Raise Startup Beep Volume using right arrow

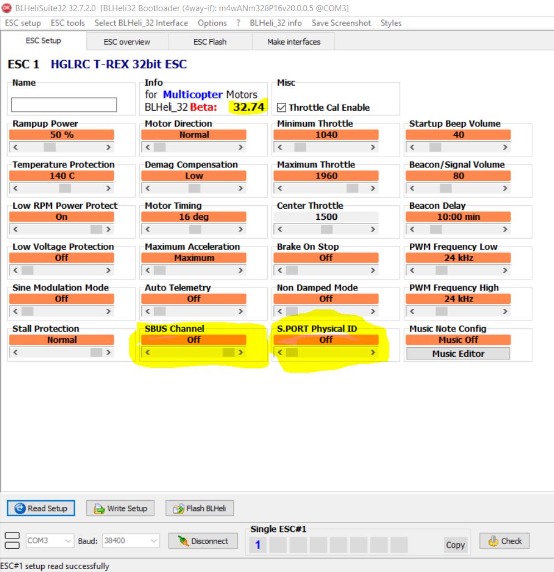coord(505,147)
